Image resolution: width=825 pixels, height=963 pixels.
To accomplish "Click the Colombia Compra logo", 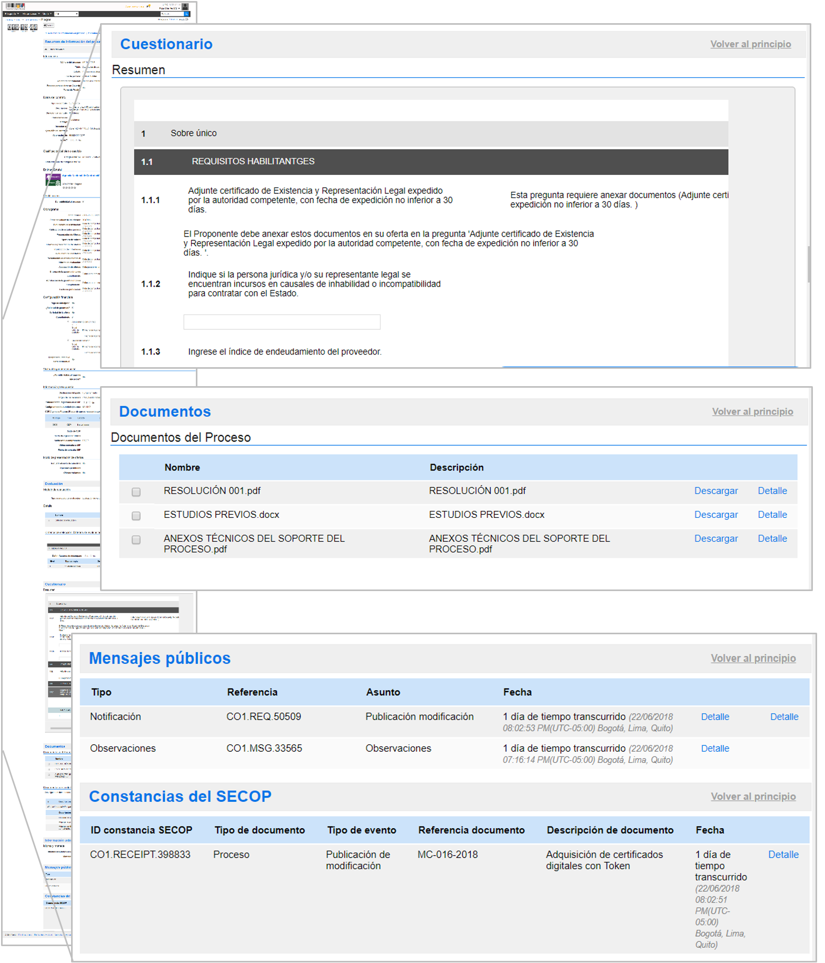I will coord(15,6).
